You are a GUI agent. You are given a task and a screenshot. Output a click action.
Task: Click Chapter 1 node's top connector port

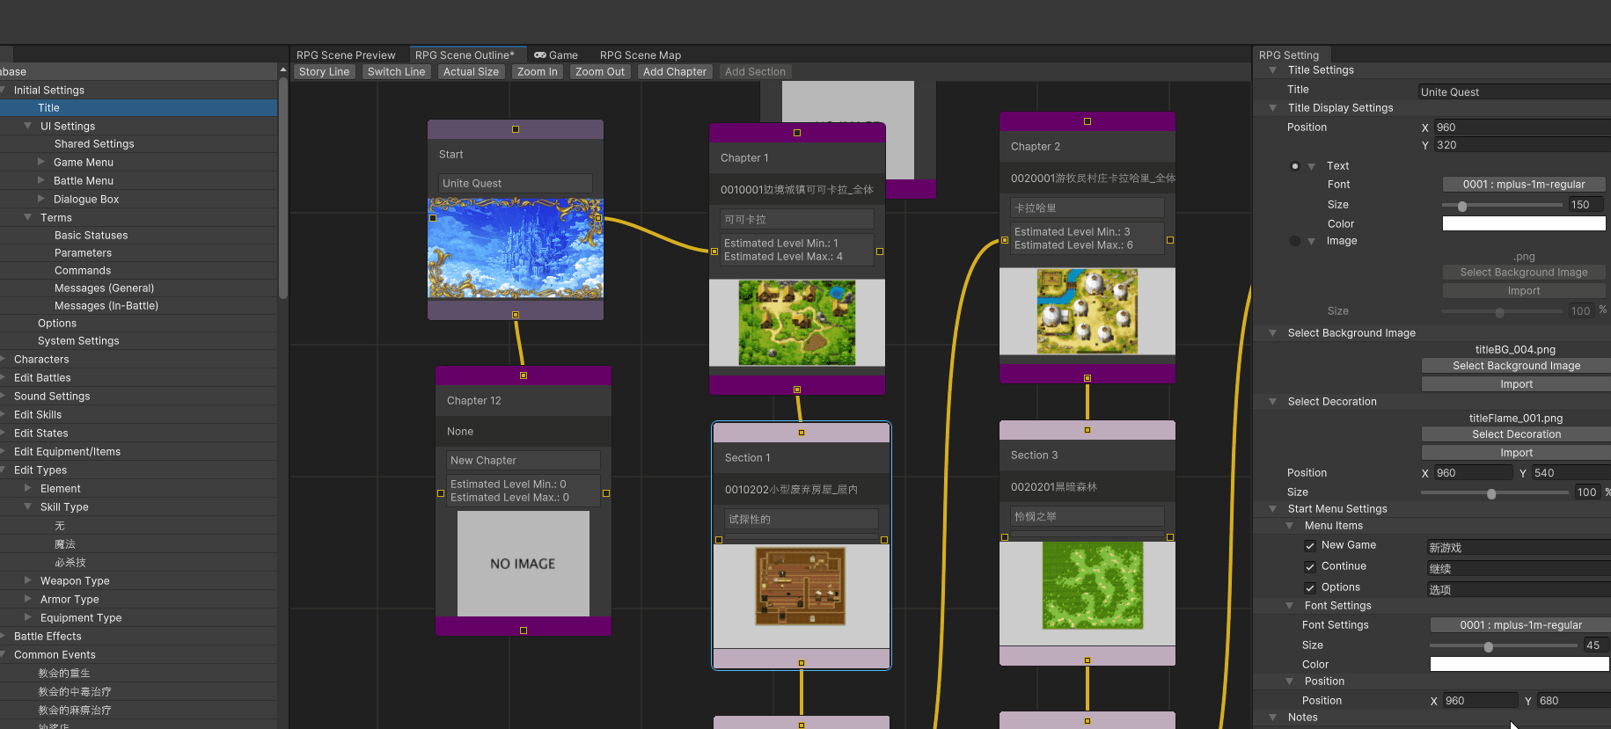(797, 133)
